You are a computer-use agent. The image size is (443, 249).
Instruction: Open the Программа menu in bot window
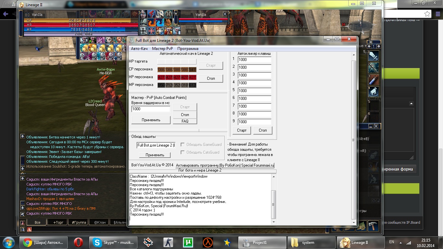pos(188,49)
